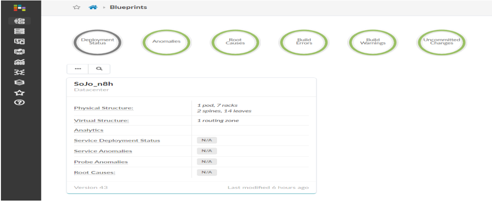
Task: Open the Platform layers sidebar icon
Action: click(20, 83)
